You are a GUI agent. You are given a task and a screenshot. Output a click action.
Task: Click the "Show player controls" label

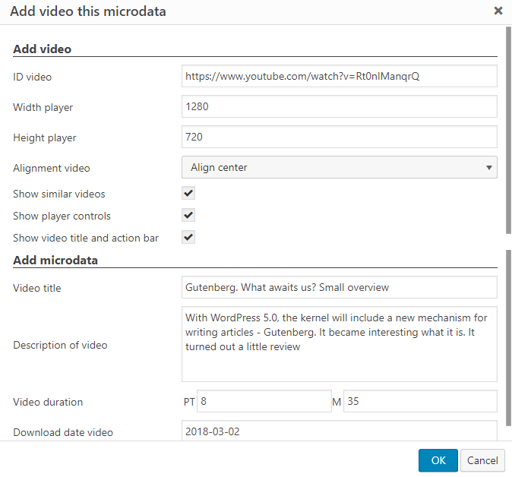[x=62, y=216]
